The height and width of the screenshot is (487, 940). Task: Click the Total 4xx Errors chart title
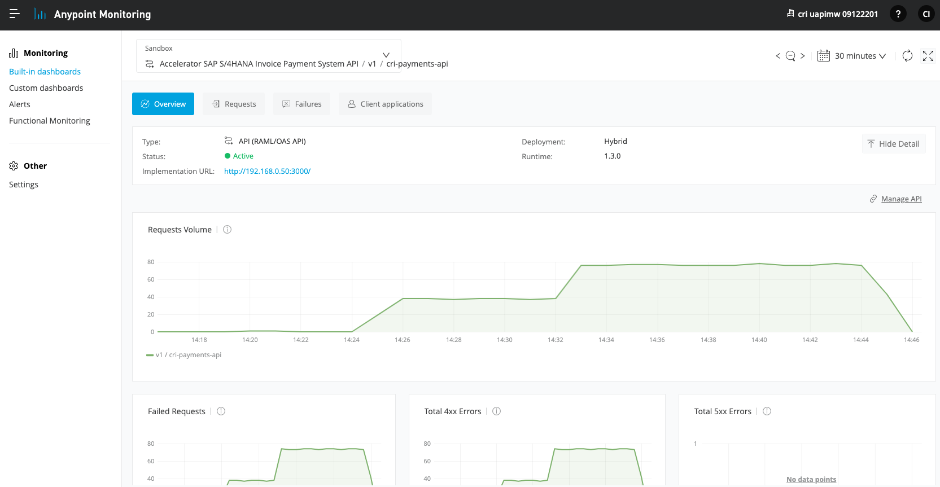point(453,411)
